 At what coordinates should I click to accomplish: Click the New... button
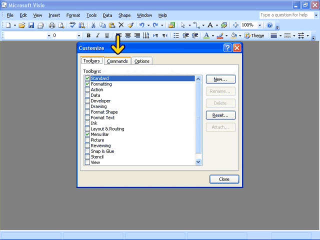click(220, 79)
